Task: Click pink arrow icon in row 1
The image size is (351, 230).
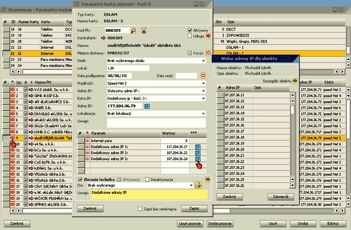Action: pyautogui.click(x=13, y=89)
